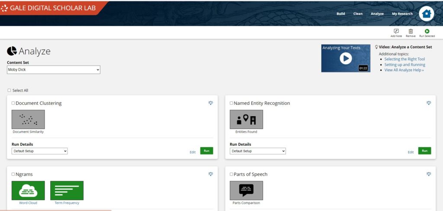Check the Parts of Speech checkbox
Viewport: 443px width, 211px height.
[x=231, y=174]
